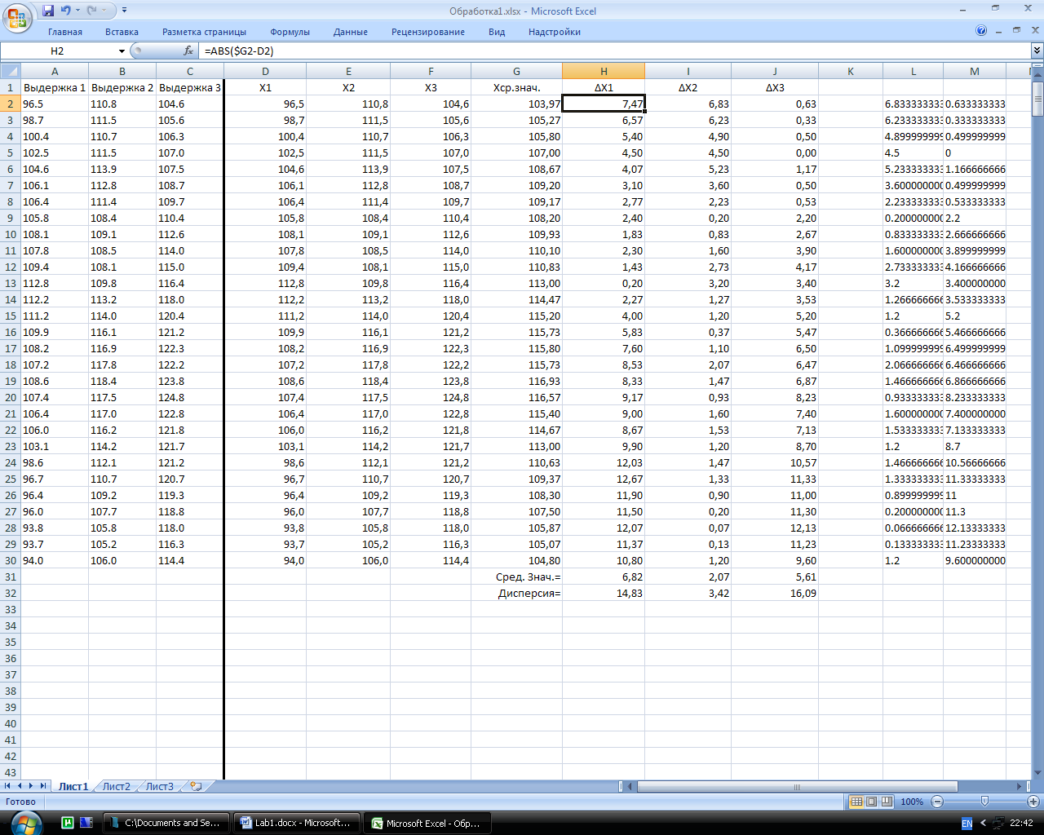Viewport: 1044px width, 835px height.
Task: Save the workbook with the floppy icon
Action: click(x=47, y=11)
